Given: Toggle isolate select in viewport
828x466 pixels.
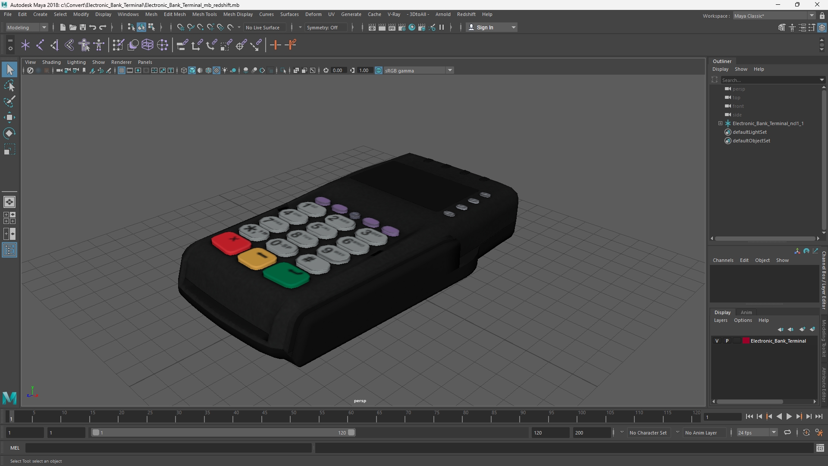Looking at the screenshot, I should pos(283,70).
